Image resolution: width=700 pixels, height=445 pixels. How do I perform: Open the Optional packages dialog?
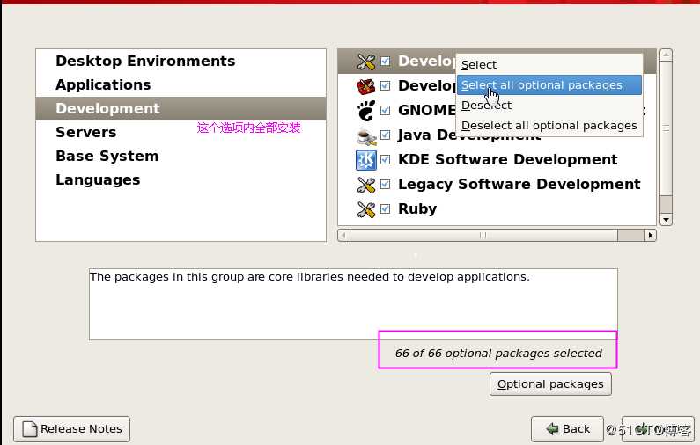550,384
